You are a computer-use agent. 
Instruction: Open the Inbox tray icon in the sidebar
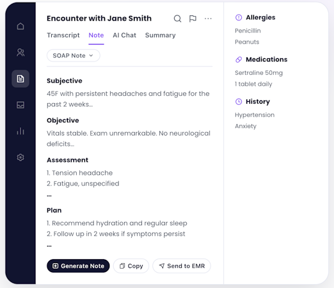click(x=20, y=105)
